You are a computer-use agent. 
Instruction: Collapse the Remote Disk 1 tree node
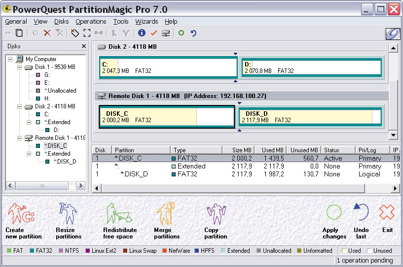tap(20, 138)
